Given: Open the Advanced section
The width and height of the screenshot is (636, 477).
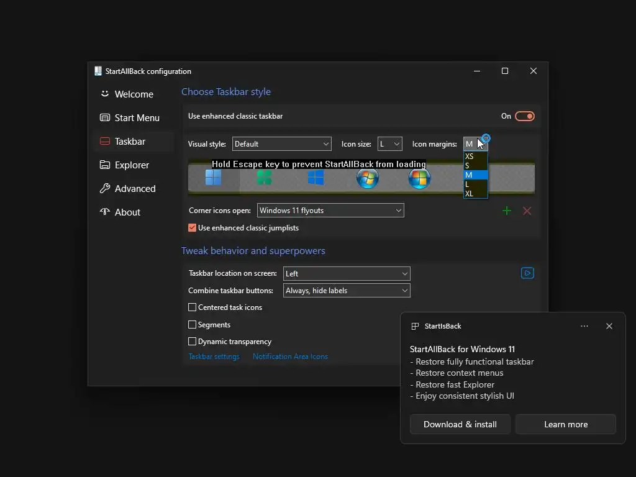Looking at the screenshot, I should (134, 189).
